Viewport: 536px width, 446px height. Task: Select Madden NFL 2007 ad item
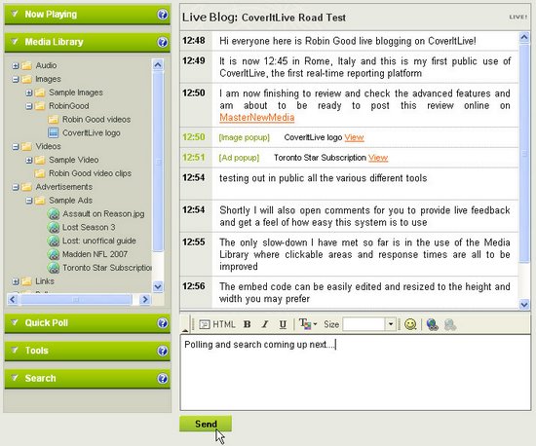click(x=88, y=254)
